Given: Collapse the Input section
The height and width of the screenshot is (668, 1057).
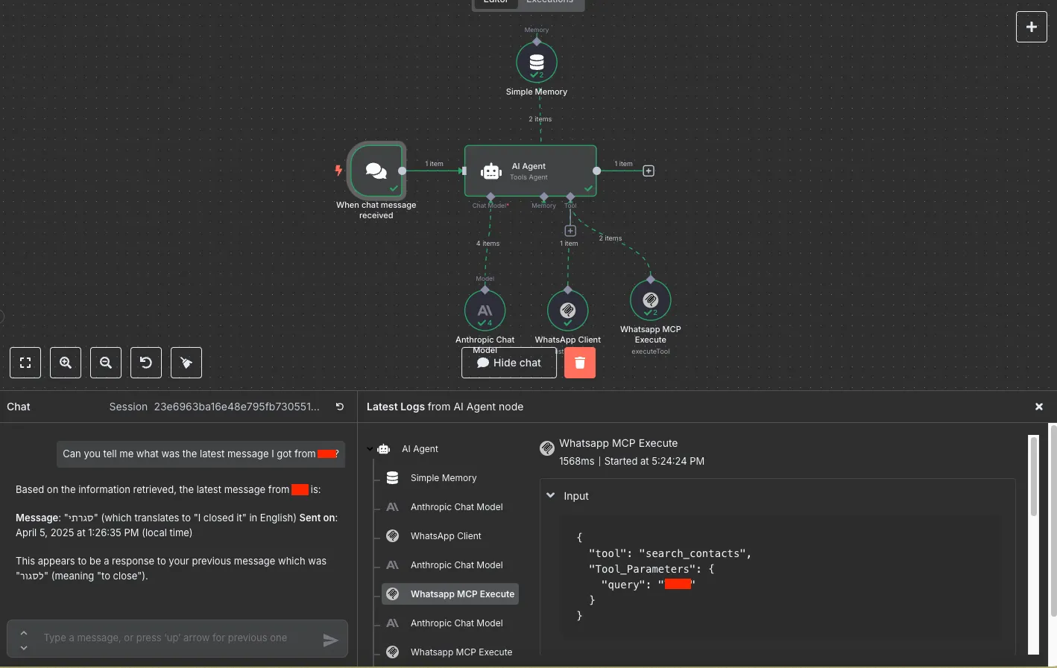Looking at the screenshot, I should (x=551, y=495).
